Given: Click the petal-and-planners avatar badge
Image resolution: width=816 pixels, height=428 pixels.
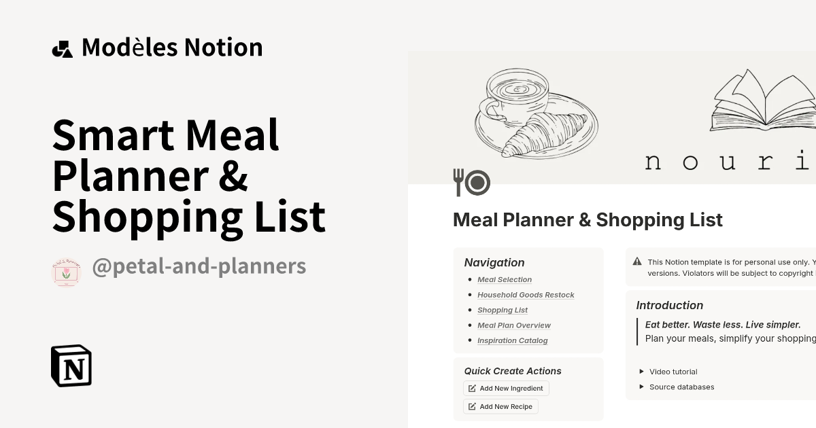Looking at the screenshot, I should (66, 266).
